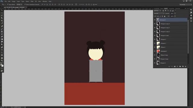193x108 pixels.
Task: Open the Essentials workspace dropdown
Action: pyautogui.click(x=185, y=4)
